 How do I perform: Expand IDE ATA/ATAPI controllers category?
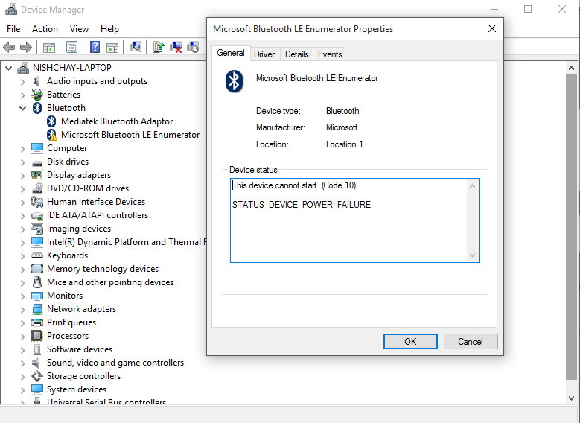coord(22,216)
